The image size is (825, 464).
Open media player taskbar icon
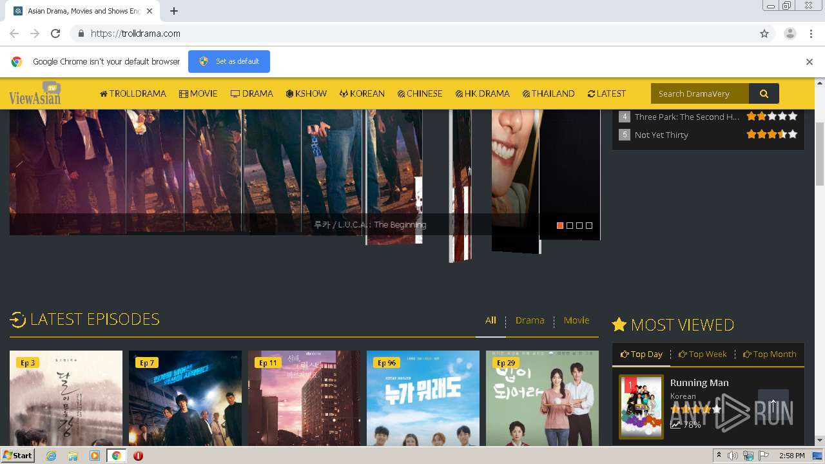point(95,456)
